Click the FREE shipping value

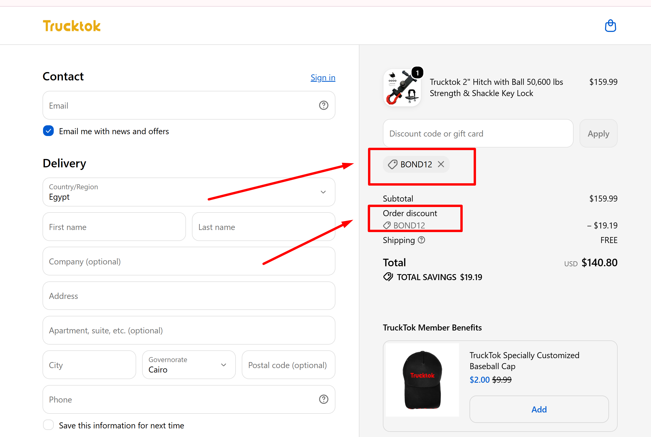click(609, 240)
